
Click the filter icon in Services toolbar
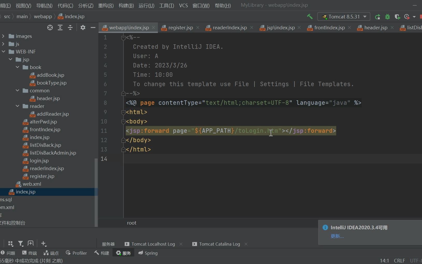[x=20, y=244]
